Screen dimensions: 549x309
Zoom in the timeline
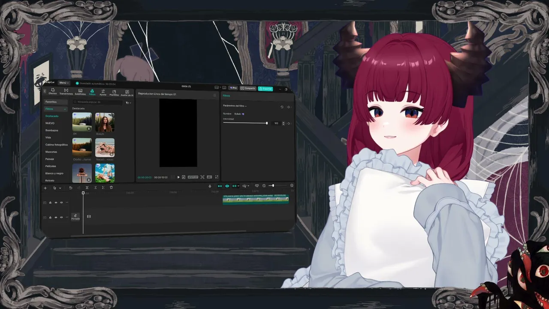(292, 185)
